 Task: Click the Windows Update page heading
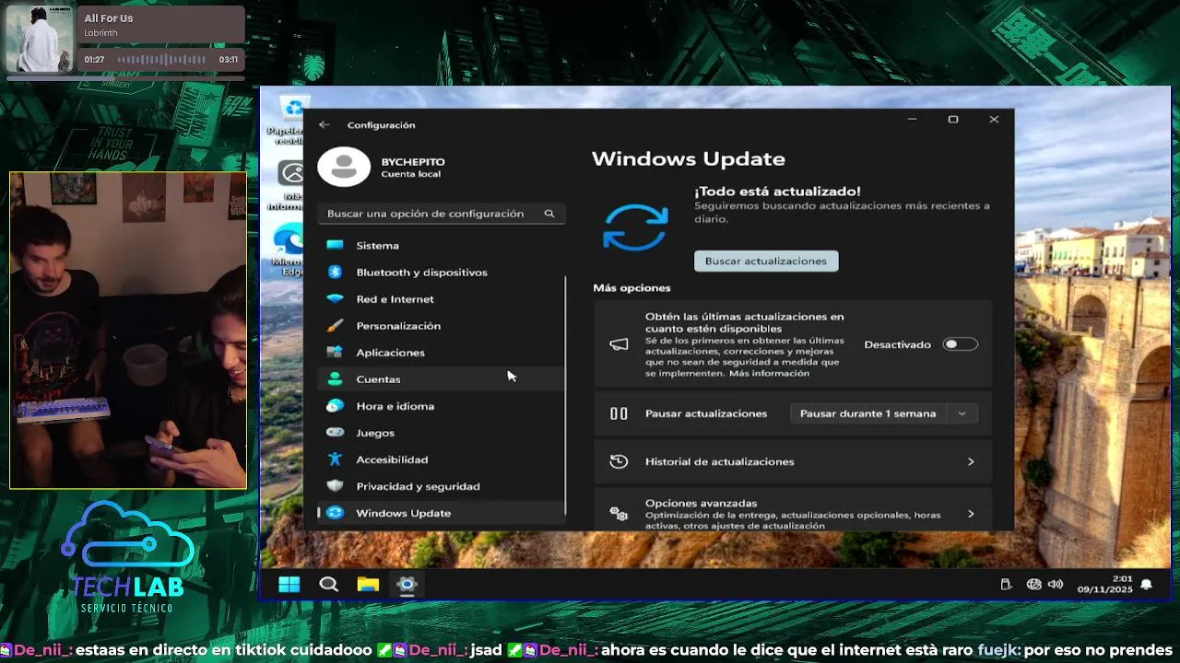coord(689,159)
